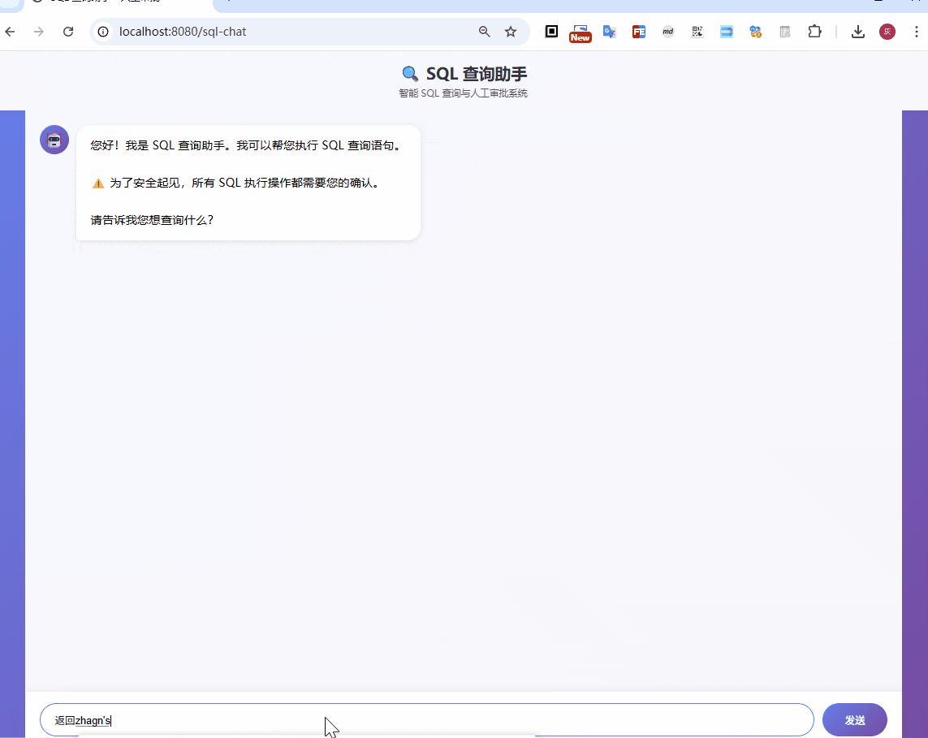Open the table-style notes extension menu
This screenshot has height=738, width=928.
click(x=784, y=32)
